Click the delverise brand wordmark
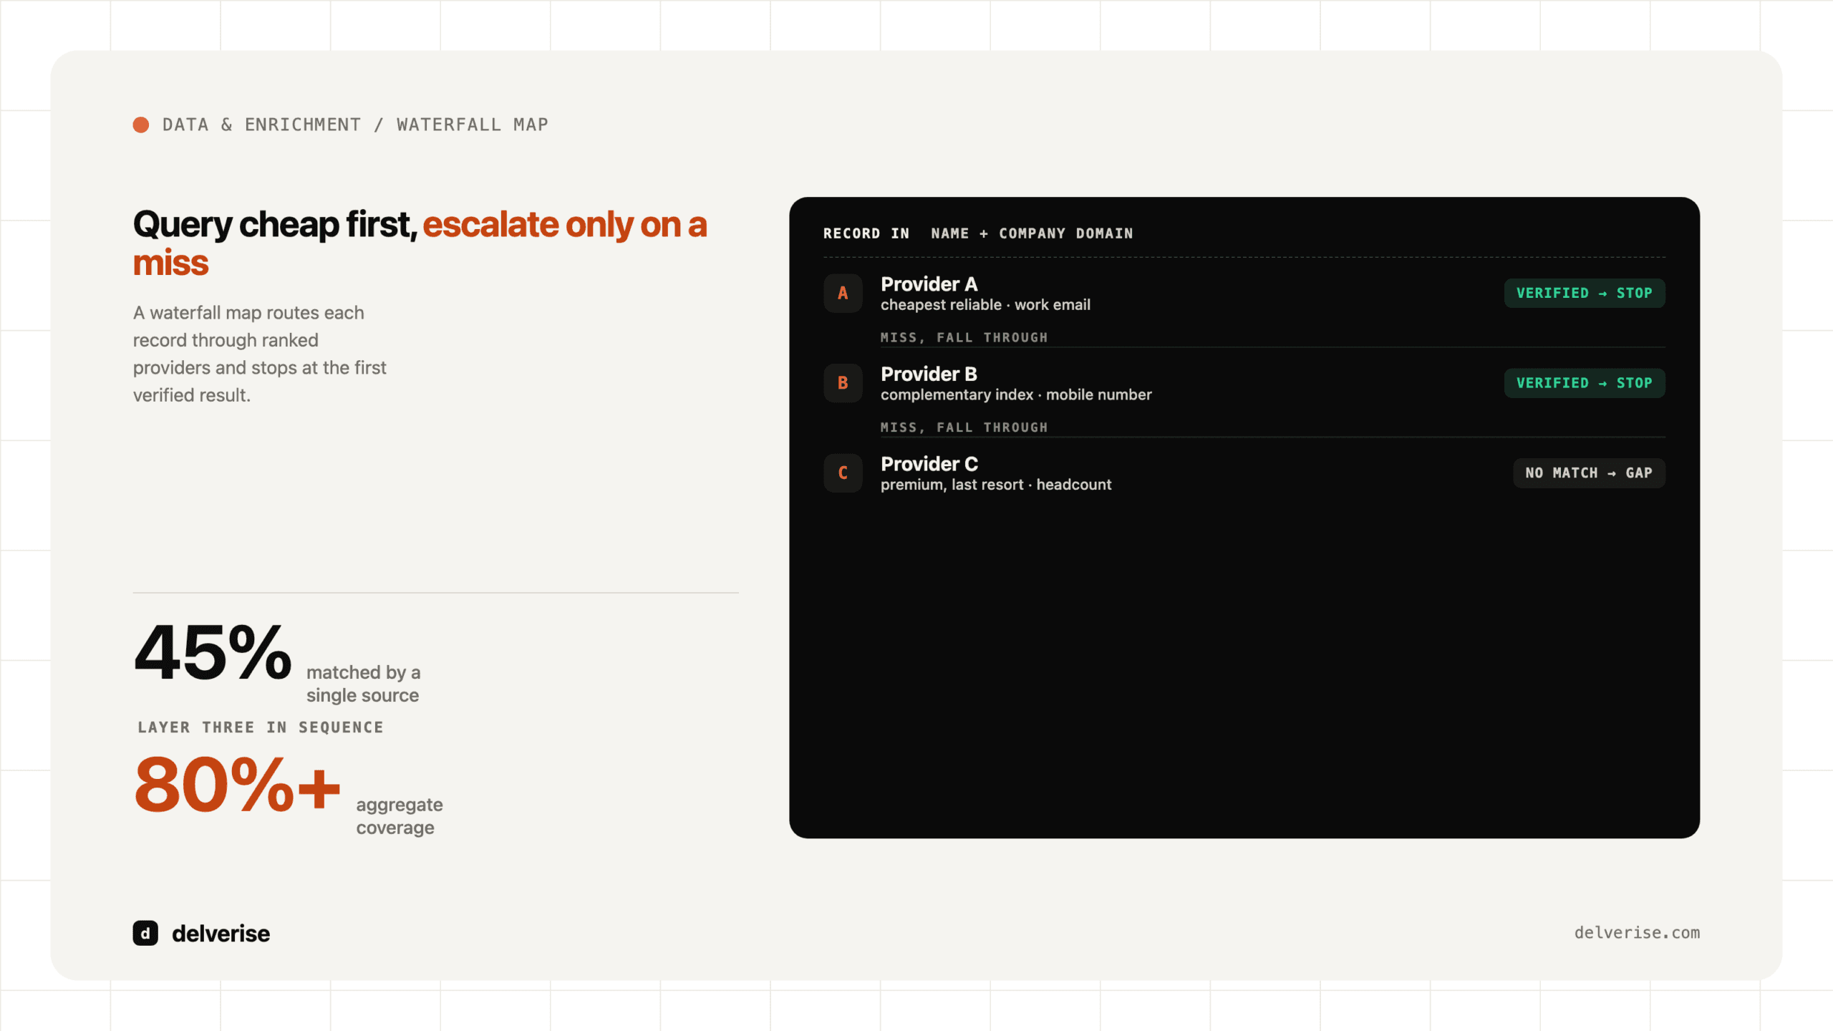 coord(221,934)
